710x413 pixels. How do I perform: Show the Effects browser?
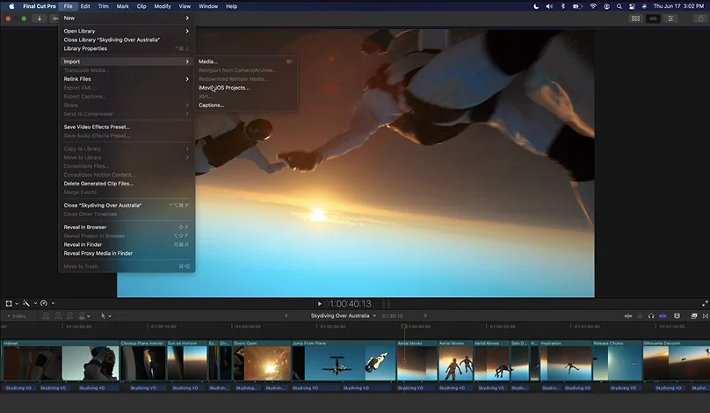(x=693, y=316)
